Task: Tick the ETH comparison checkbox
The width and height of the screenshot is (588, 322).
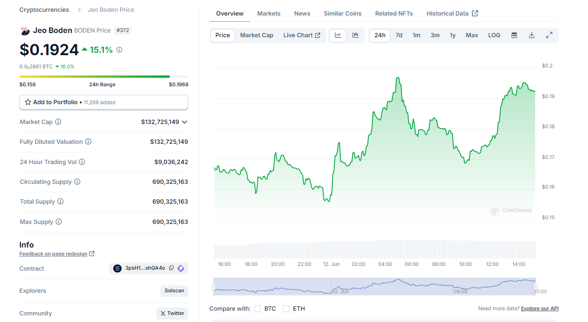Action: tap(286, 309)
